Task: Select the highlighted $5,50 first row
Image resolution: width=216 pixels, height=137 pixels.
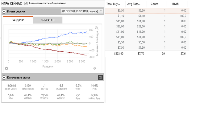Action: click(147, 10)
